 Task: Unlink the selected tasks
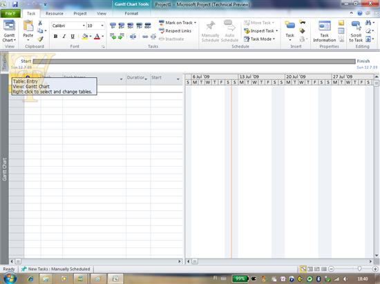153,37
